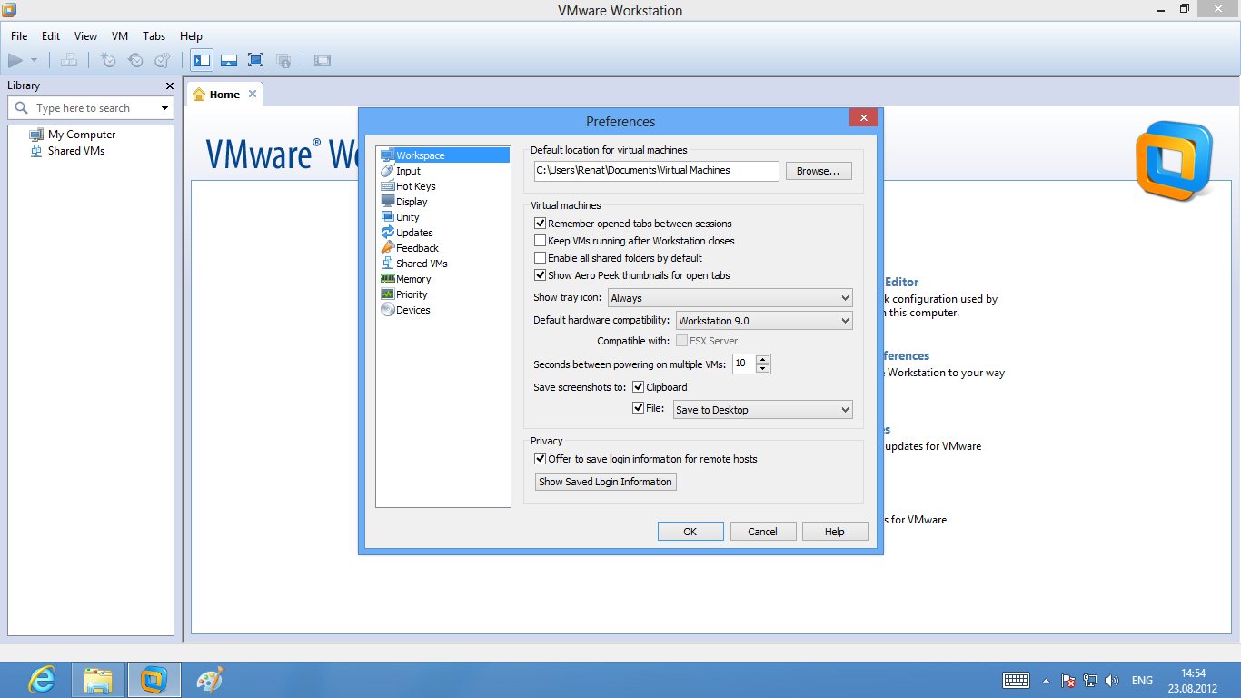Open the Default hardware compatibility dropdown
The width and height of the screenshot is (1241, 698).
(x=764, y=321)
